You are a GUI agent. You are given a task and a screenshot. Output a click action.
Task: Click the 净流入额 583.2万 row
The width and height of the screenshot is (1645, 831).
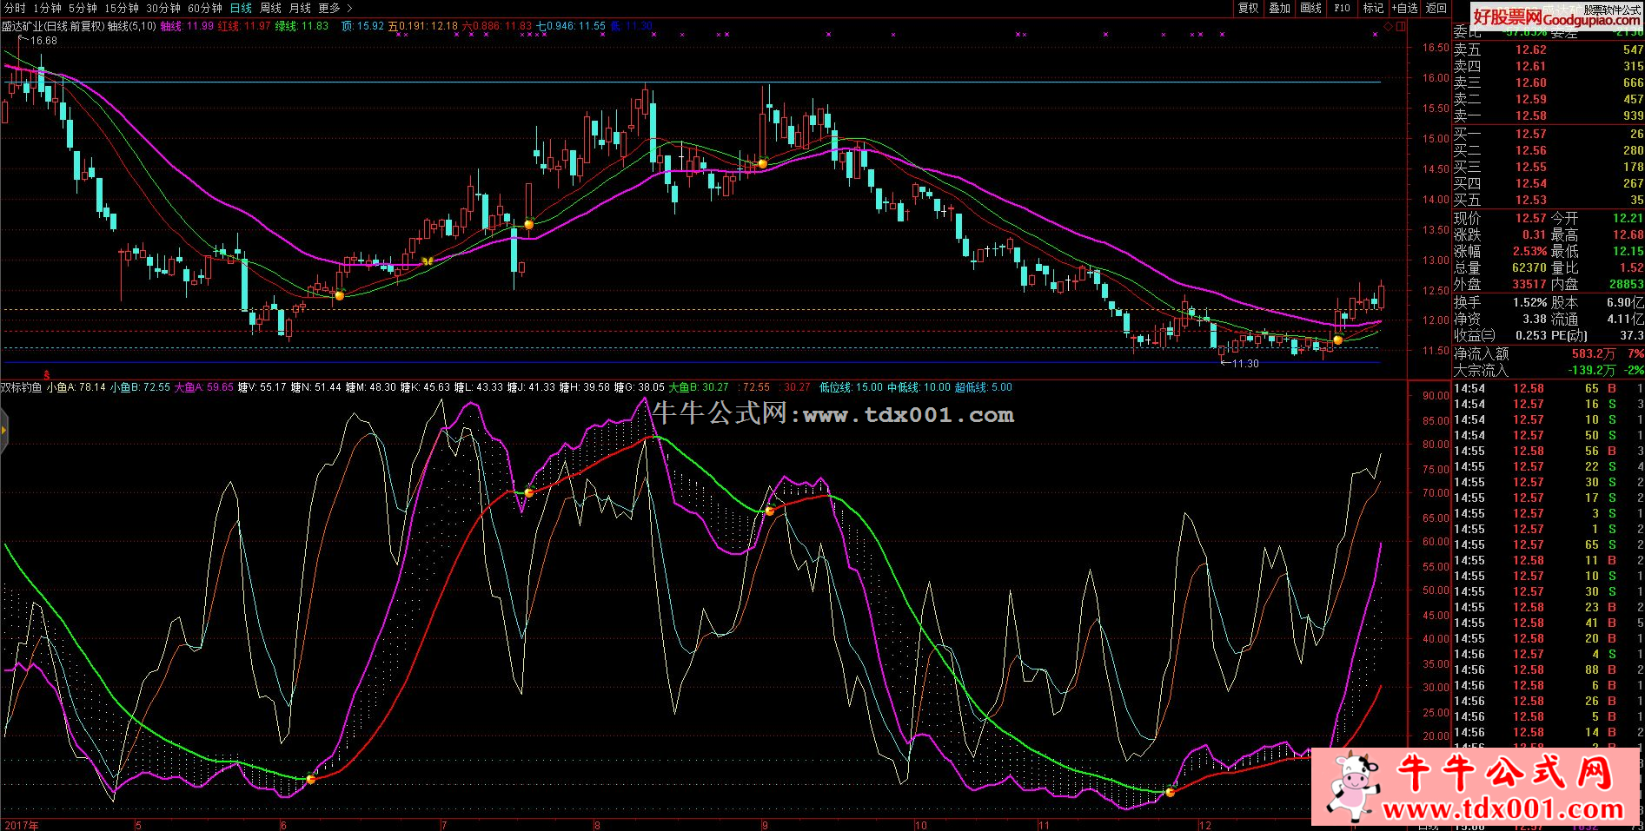point(1549,353)
